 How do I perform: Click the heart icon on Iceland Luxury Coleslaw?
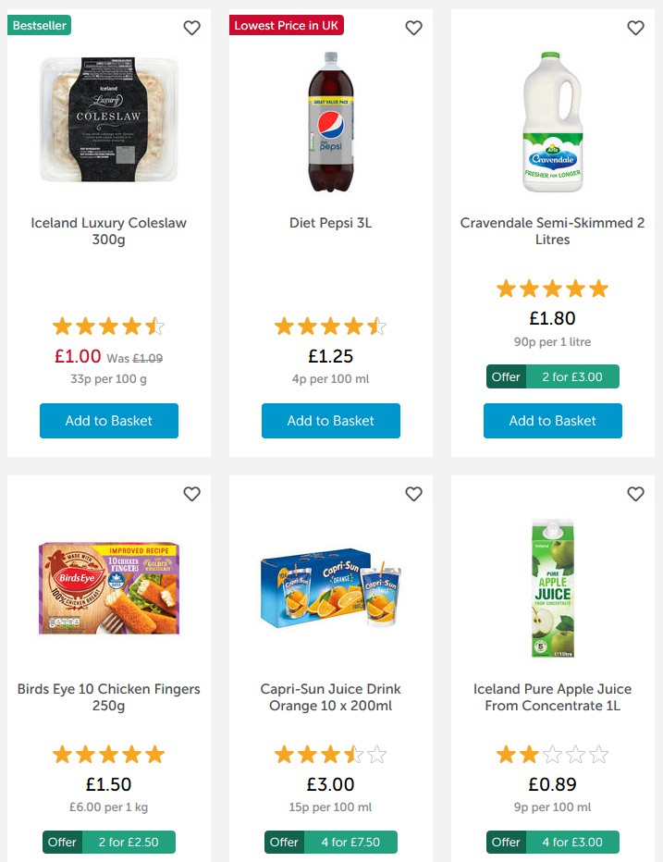[x=191, y=28]
